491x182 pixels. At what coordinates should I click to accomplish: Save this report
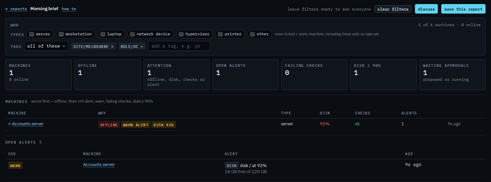tap(463, 9)
